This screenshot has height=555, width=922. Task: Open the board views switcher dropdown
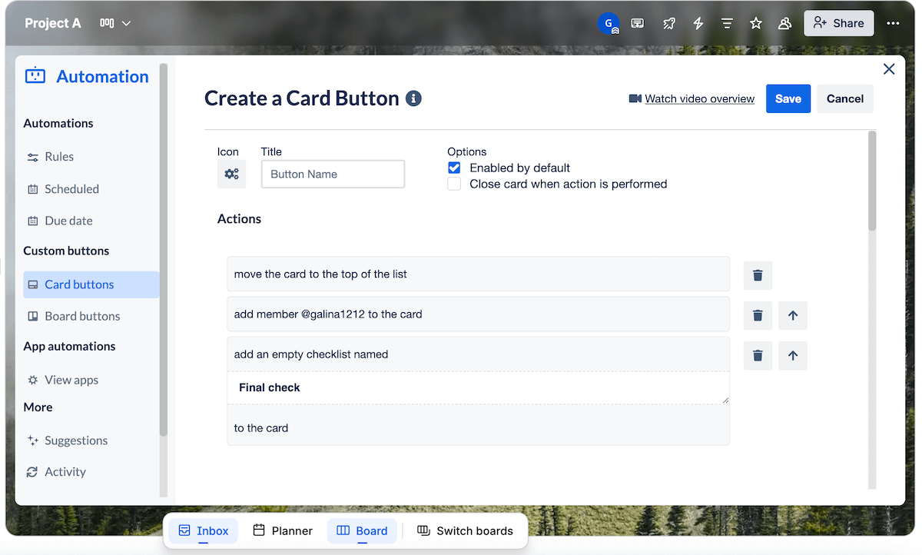114,23
